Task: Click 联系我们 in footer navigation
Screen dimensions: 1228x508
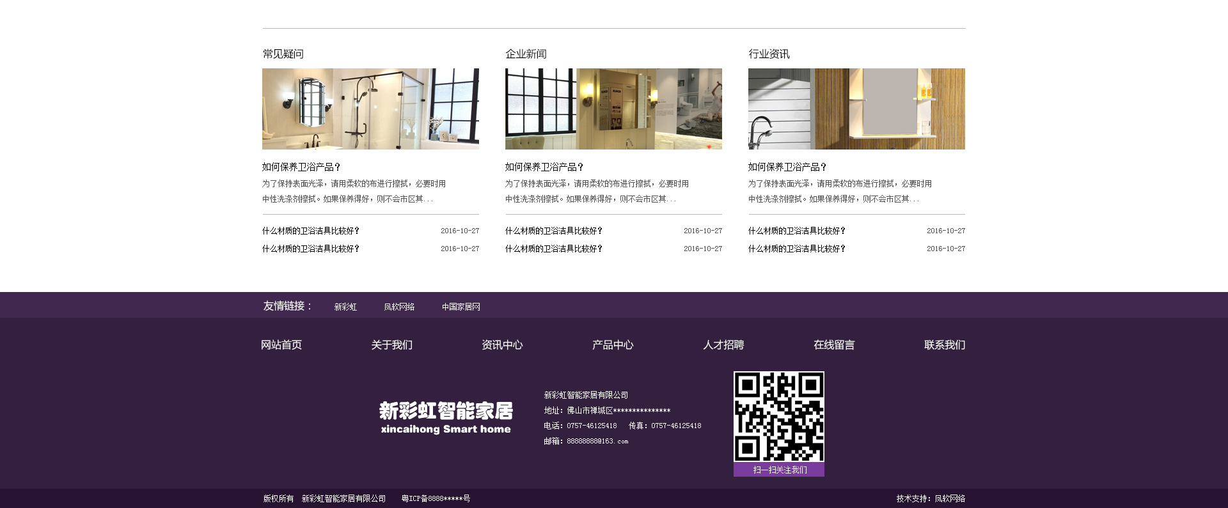Action: click(x=945, y=345)
